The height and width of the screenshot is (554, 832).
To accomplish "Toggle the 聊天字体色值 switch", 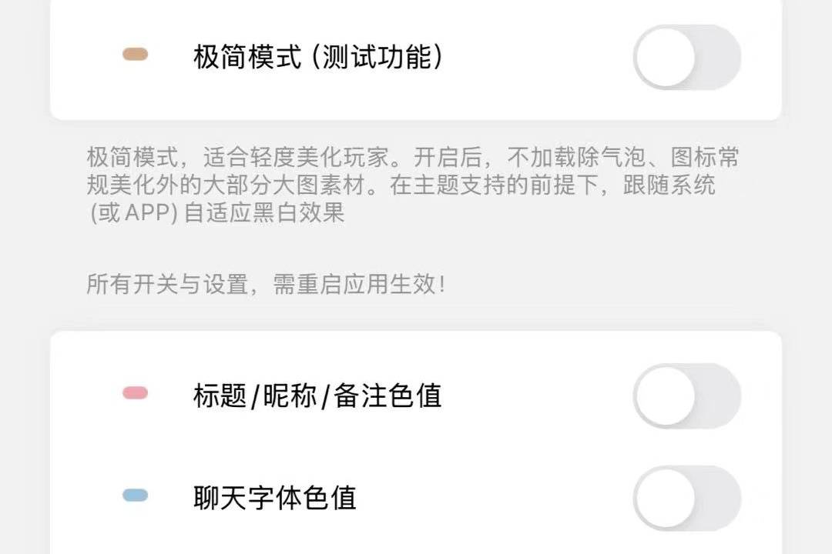I will point(686,498).
